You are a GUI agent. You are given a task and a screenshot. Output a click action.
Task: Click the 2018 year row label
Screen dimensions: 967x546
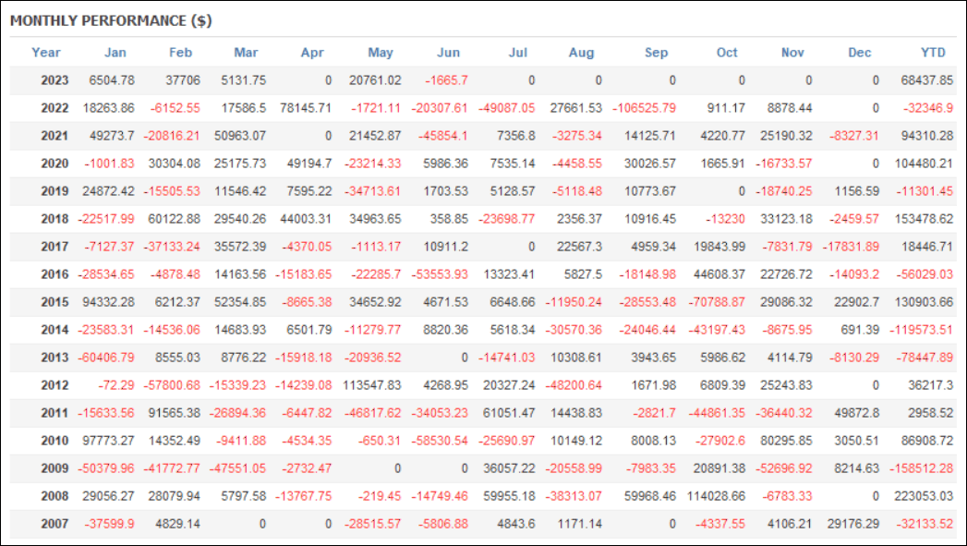[54, 219]
